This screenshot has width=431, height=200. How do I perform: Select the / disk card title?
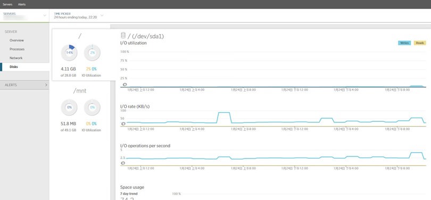point(80,36)
